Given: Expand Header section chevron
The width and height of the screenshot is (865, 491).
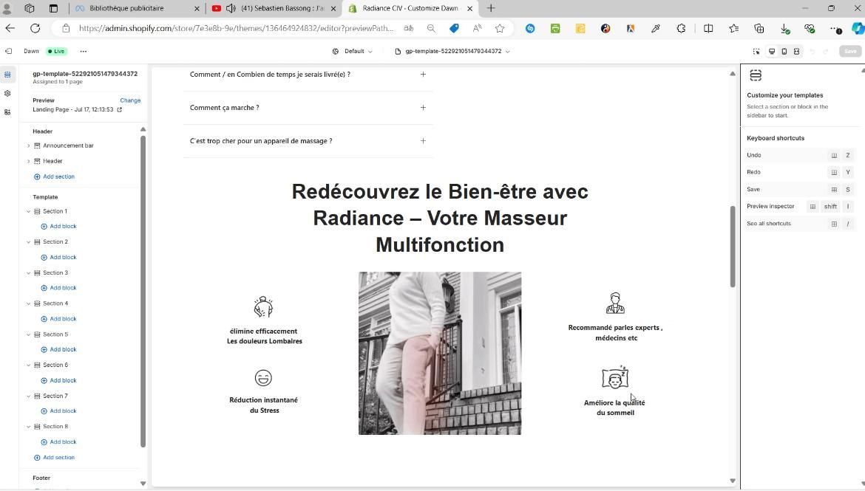Looking at the screenshot, I should [x=29, y=162].
